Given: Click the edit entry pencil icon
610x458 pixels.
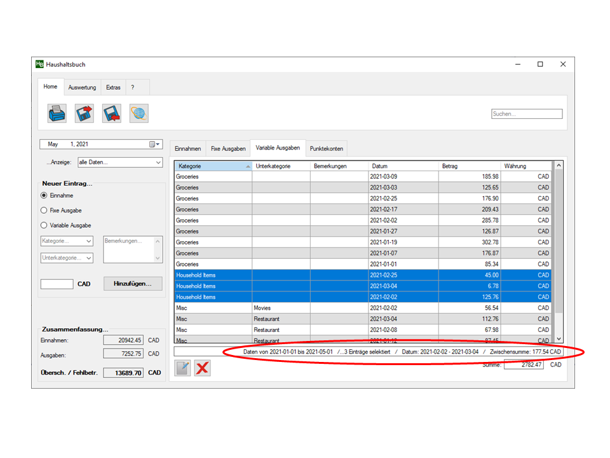Looking at the screenshot, I should pos(183,368).
